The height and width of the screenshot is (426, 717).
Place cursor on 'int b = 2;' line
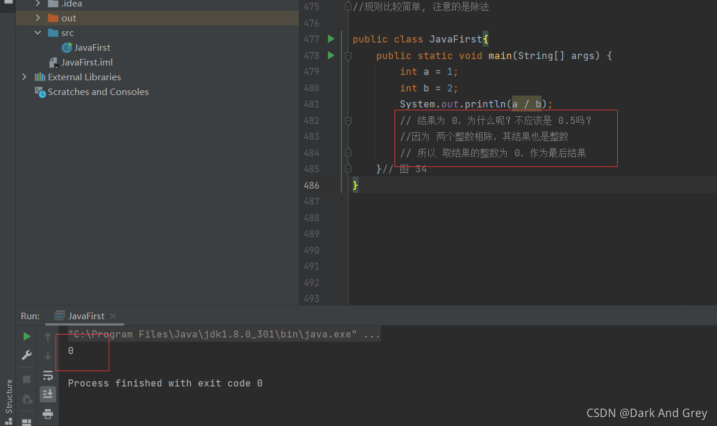coord(429,88)
